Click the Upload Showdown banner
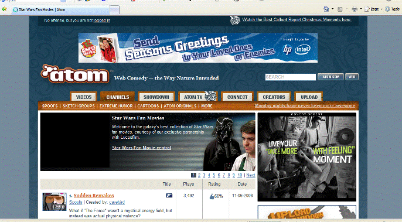 coord(307,212)
